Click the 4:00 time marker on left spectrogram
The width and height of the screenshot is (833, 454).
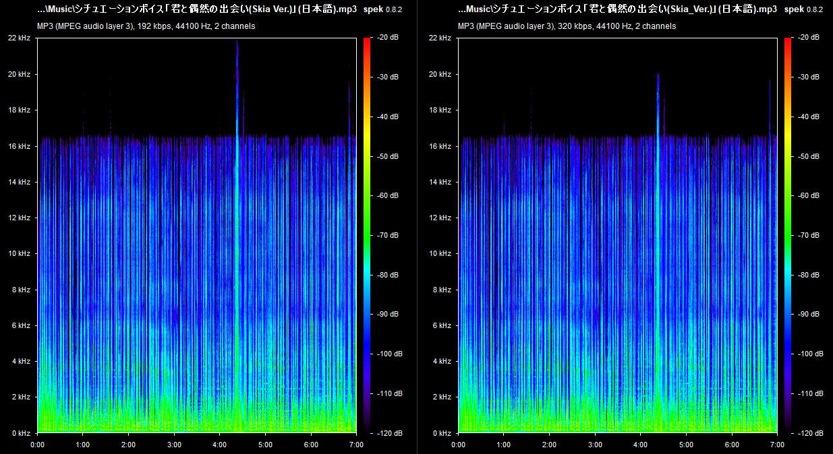pyautogui.click(x=220, y=445)
